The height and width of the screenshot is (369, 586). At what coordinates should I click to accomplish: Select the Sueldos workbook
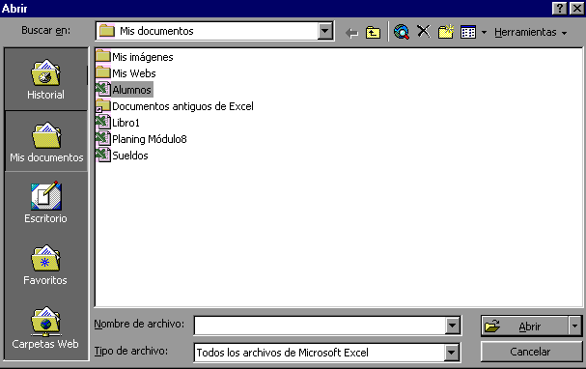[122, 156]
